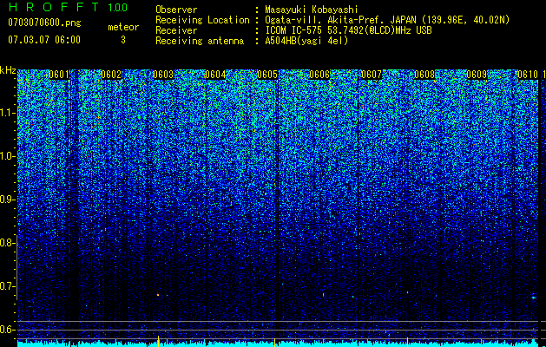Screen dimensions: 546x347
Task: Click the 0609 time label
Action: [477, 75]
